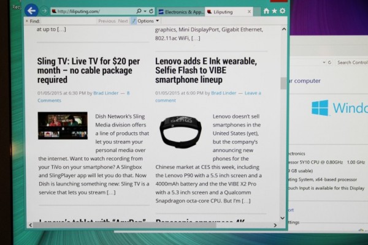Refresh the liliputing.com page
This screenshot has height=245, width=368.
pos(151,11)
